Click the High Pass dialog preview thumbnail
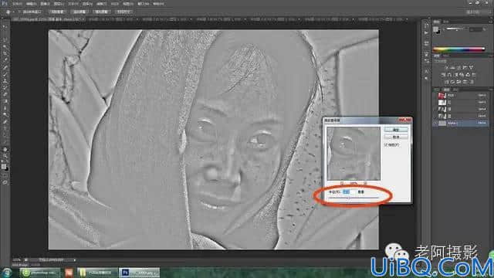Image resolution: width=494 pixels, height=278 pixels. 354,154
